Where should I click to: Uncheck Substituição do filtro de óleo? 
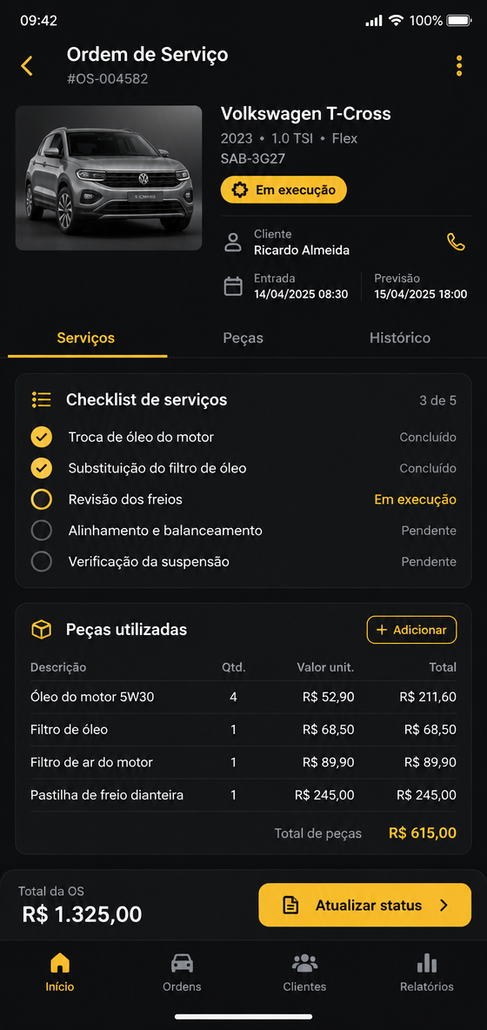[x=42, y=468]
